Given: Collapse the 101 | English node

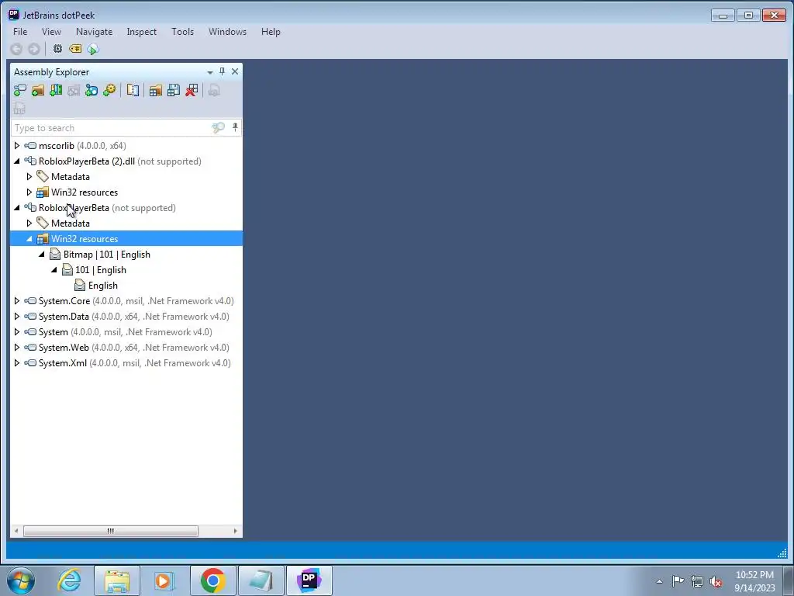Looking at the screenshot, I should (54, 270).
